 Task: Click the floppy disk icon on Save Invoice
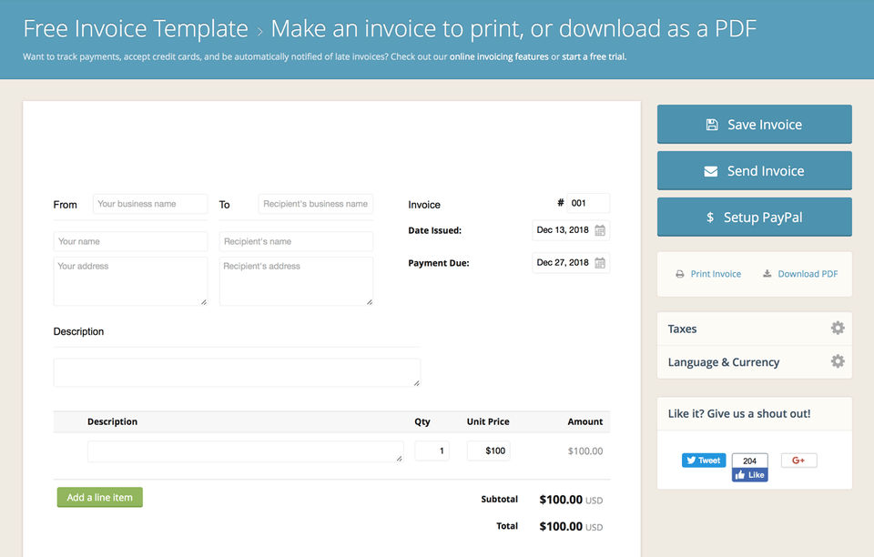[x=712, y=125]
